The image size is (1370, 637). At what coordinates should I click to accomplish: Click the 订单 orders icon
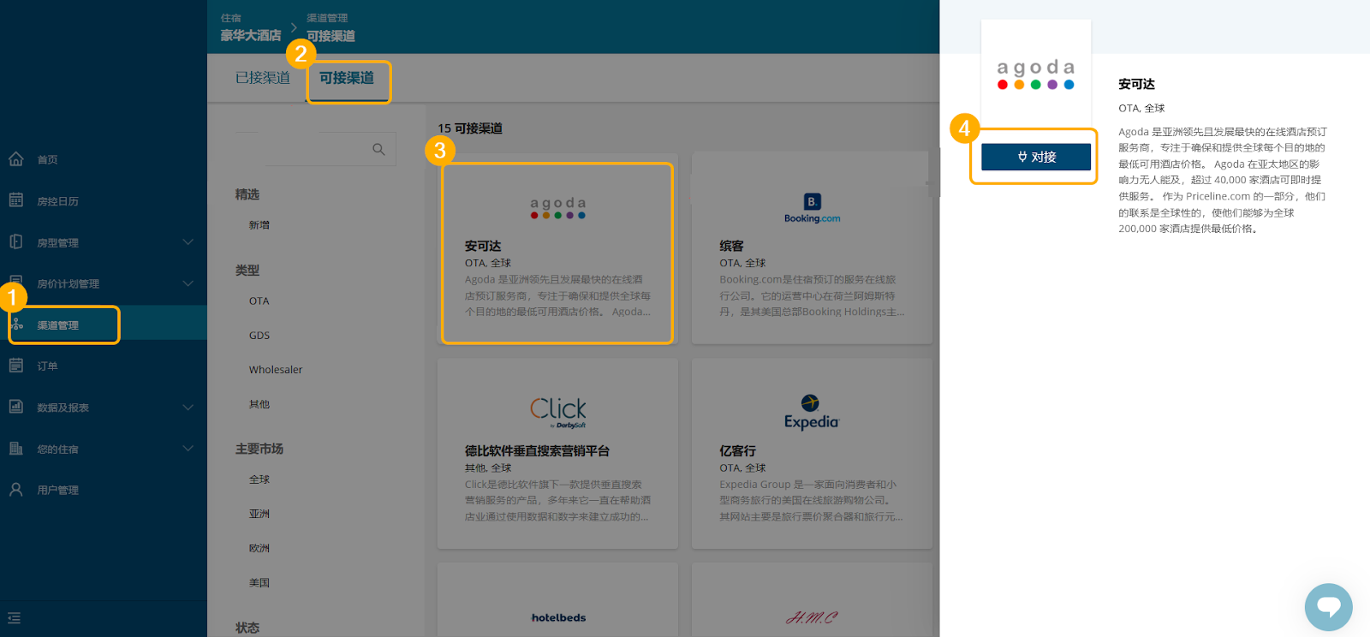point(15,366)
